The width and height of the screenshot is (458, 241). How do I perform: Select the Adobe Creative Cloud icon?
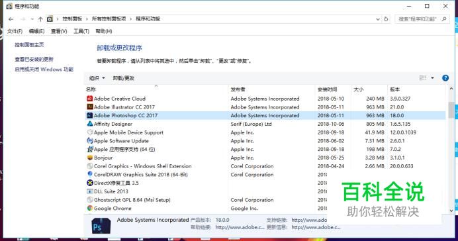[x=90, y=99]
